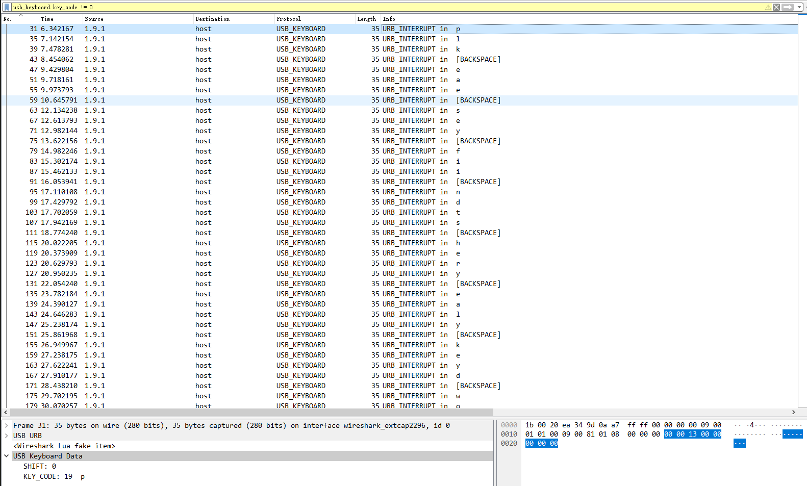Click highlighted bytes on hex row 0020
The image size is (807, 486).
[542, 443]
